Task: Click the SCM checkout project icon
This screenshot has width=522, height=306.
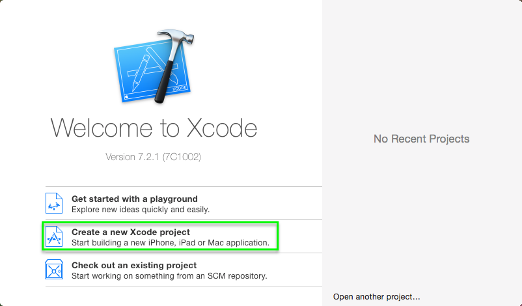Action: pos(54,270)
